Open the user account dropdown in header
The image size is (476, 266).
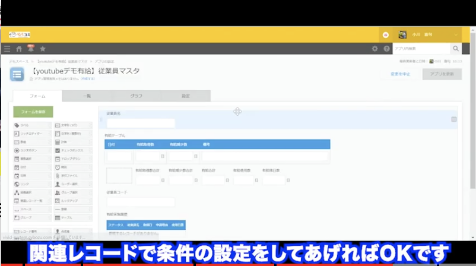(x=429, y=34)
